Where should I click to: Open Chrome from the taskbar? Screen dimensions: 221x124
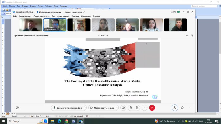pyautogui.click(x=66, y=121)
